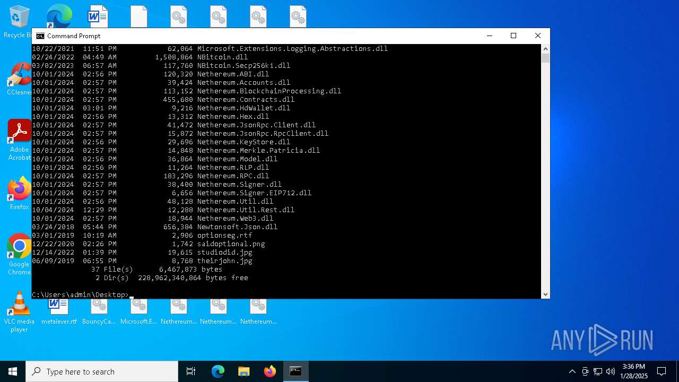Viewport: 679px width, 382px height.
Task: Click the Nethereum.Merkle.Patricia.dll entry
Action: point(259,151)
